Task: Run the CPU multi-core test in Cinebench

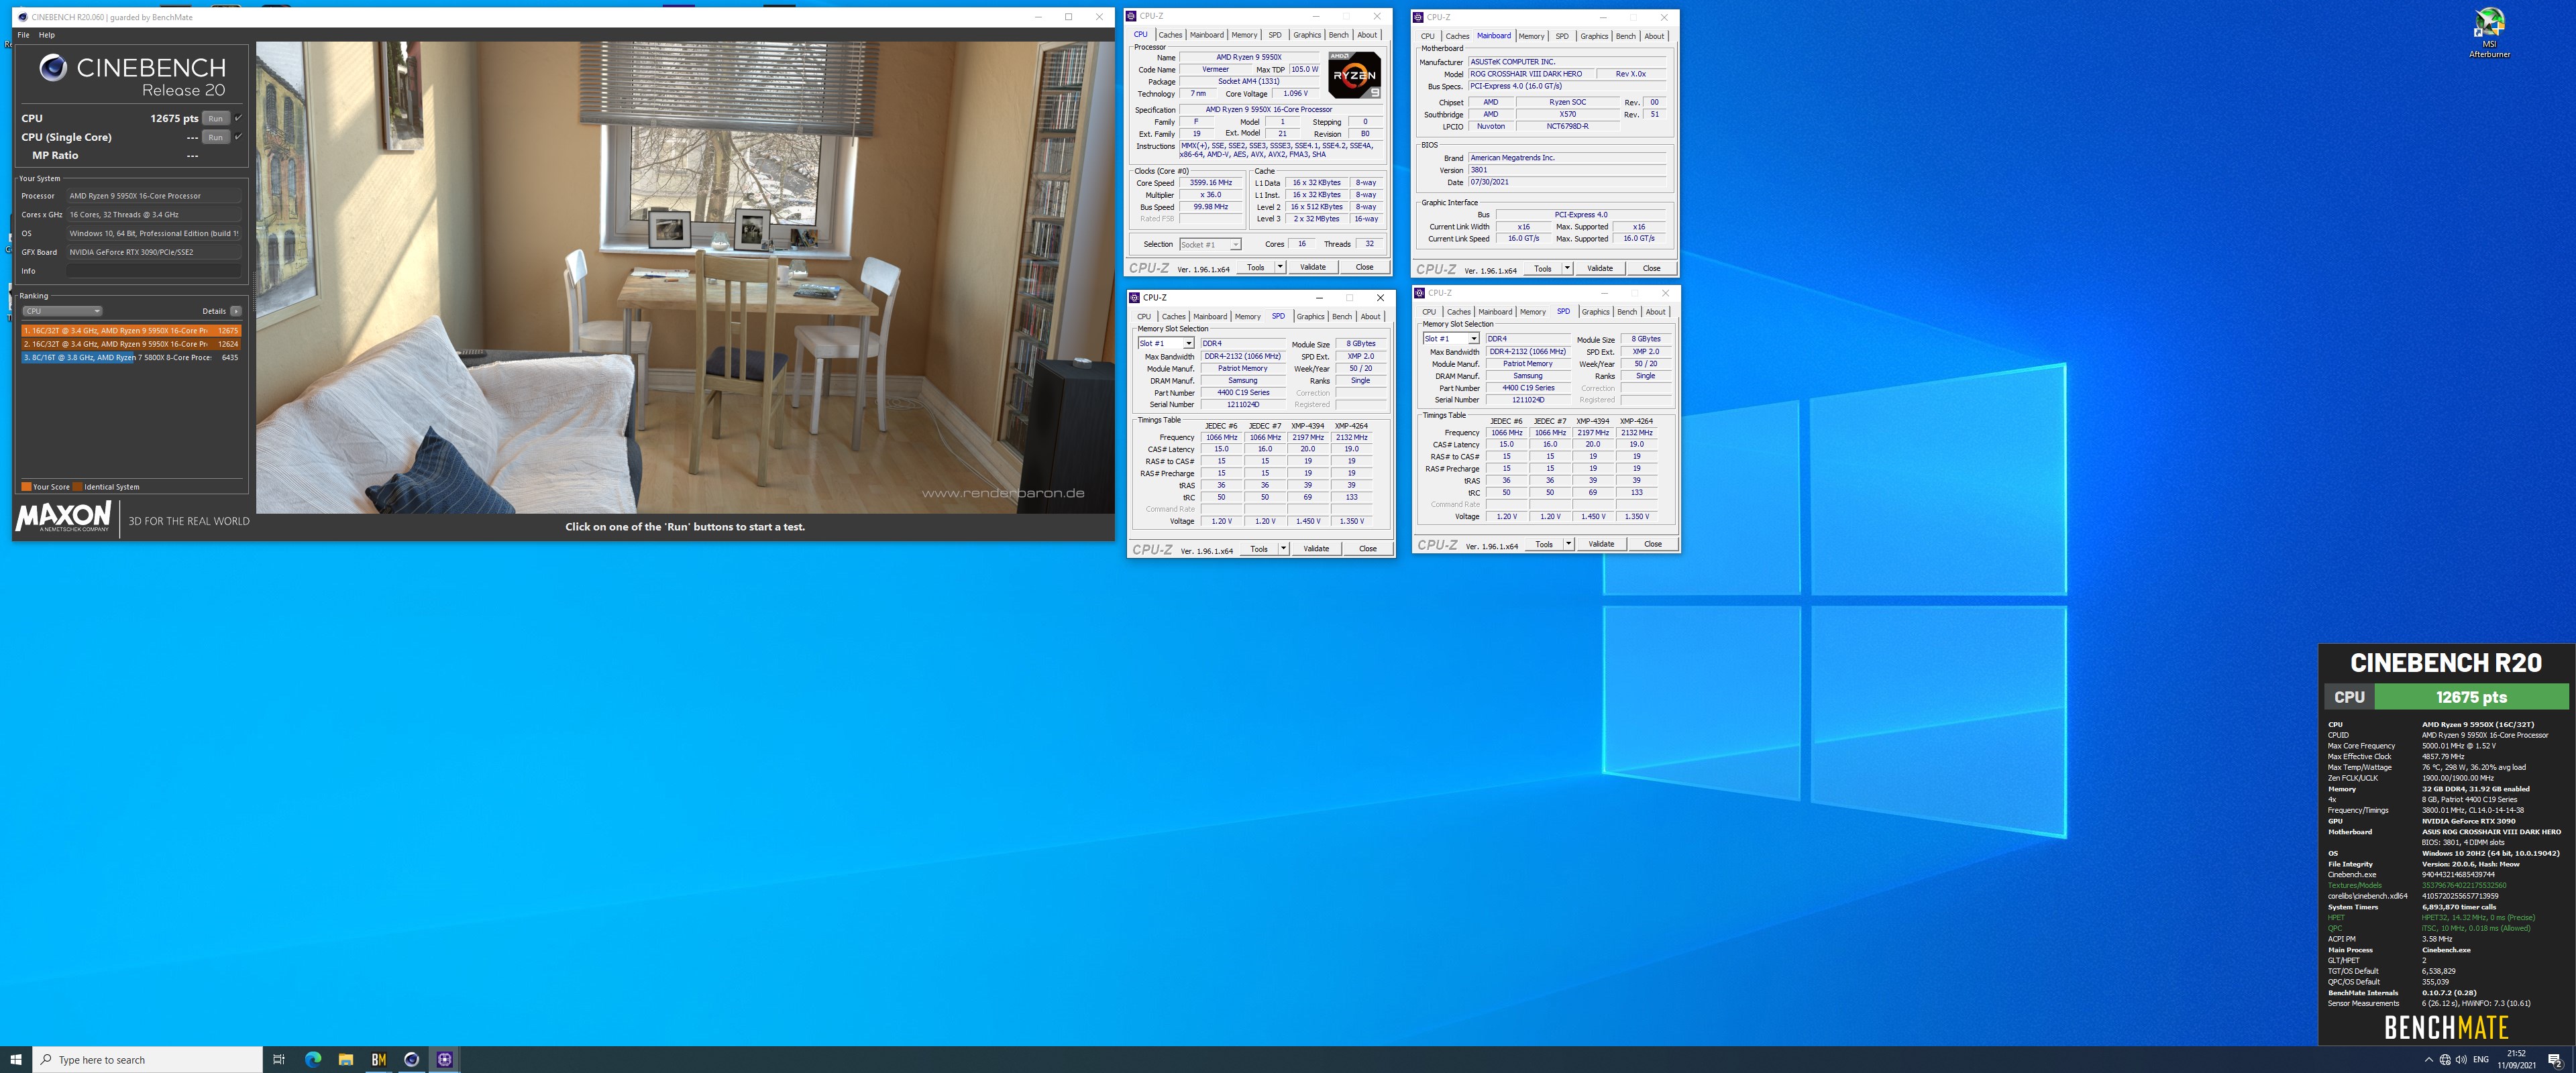Action: [216, 118]
